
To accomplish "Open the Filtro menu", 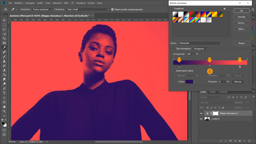I will pos(66,3).
